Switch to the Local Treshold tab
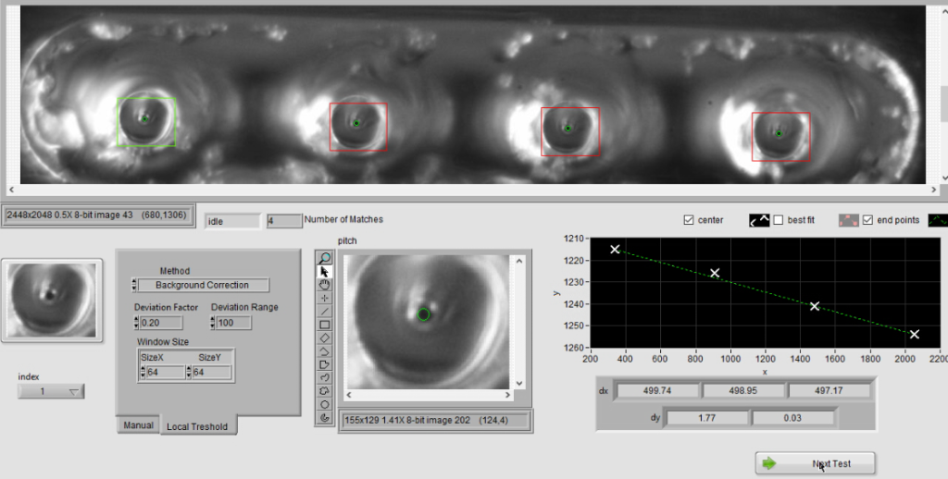The image size is (948, 479). tap(197, 426)
